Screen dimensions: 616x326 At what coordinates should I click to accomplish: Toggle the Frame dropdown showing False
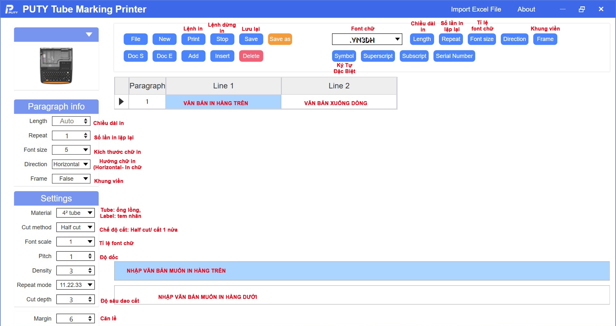[85, 179]
